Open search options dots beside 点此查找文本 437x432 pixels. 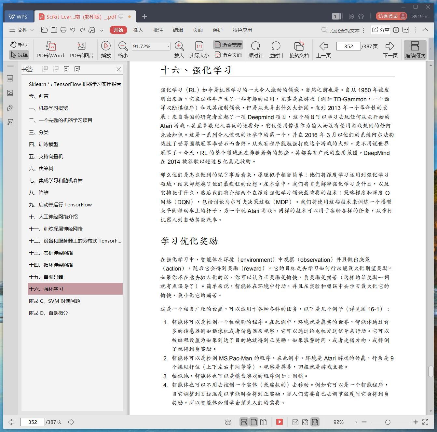pyautogui.click(x=363, y=30)
